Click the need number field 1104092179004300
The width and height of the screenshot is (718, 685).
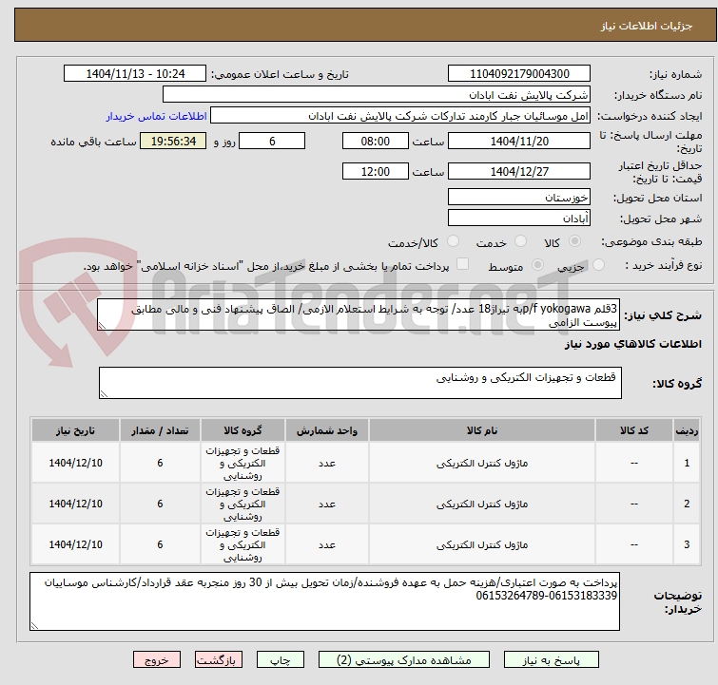point(519,74)
